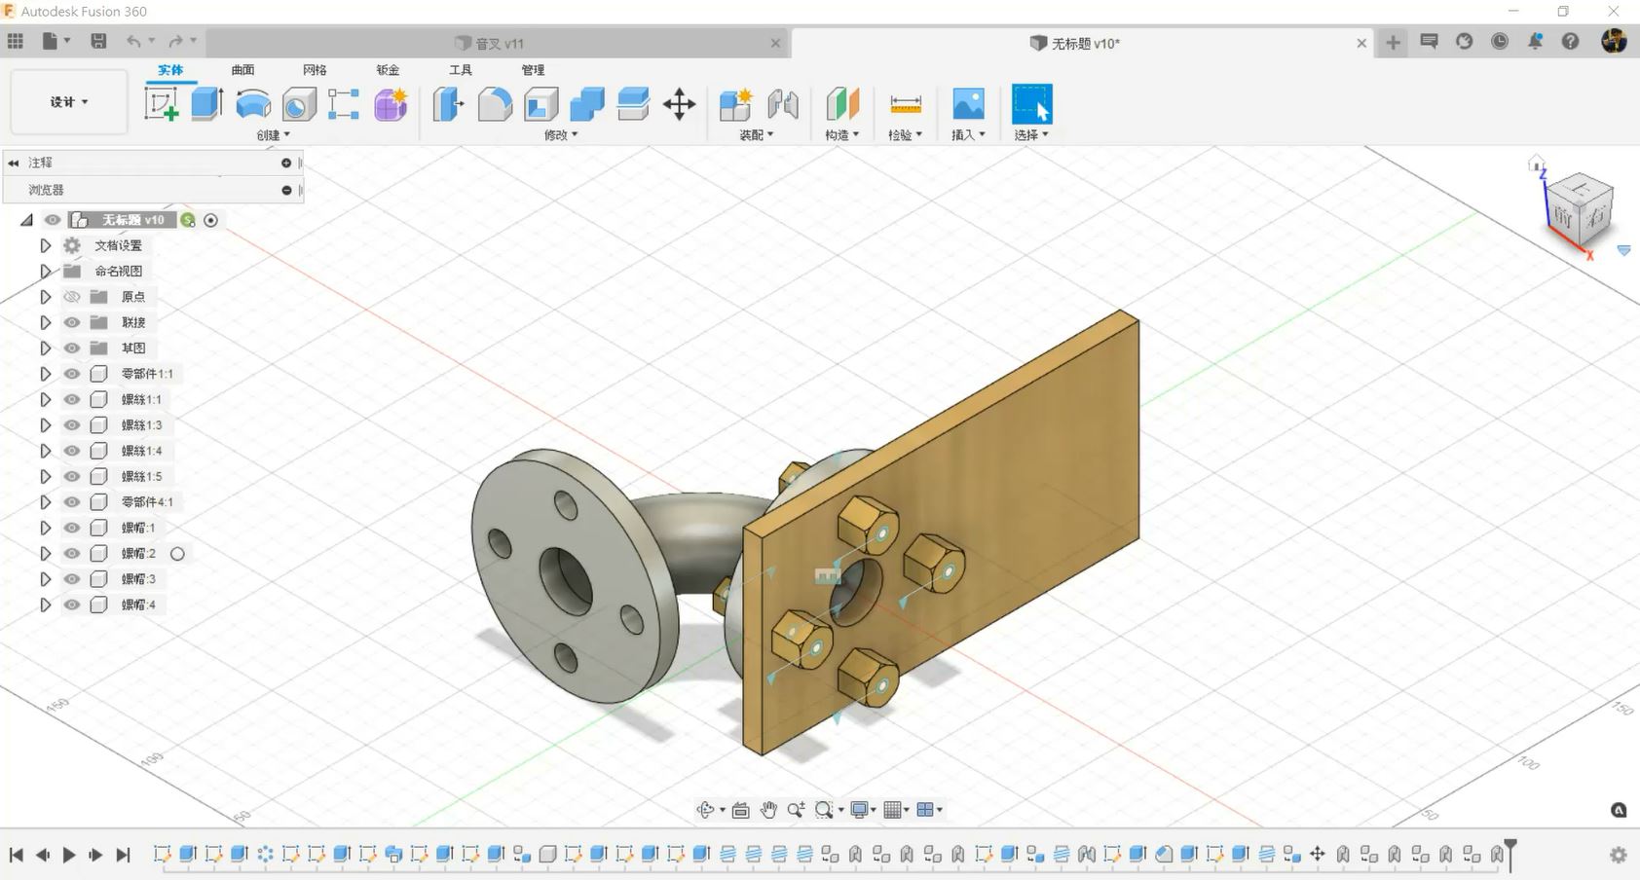
Task: Save the document with the save icon
Action: click(x=98, y=41)
